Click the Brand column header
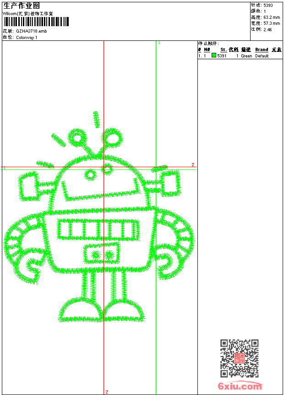 click(x=262, y=50)
